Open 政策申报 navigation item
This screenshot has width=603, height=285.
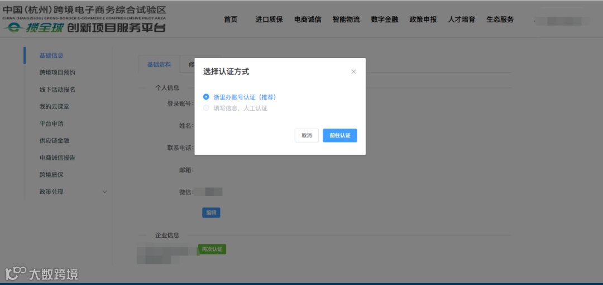point(423,19)
